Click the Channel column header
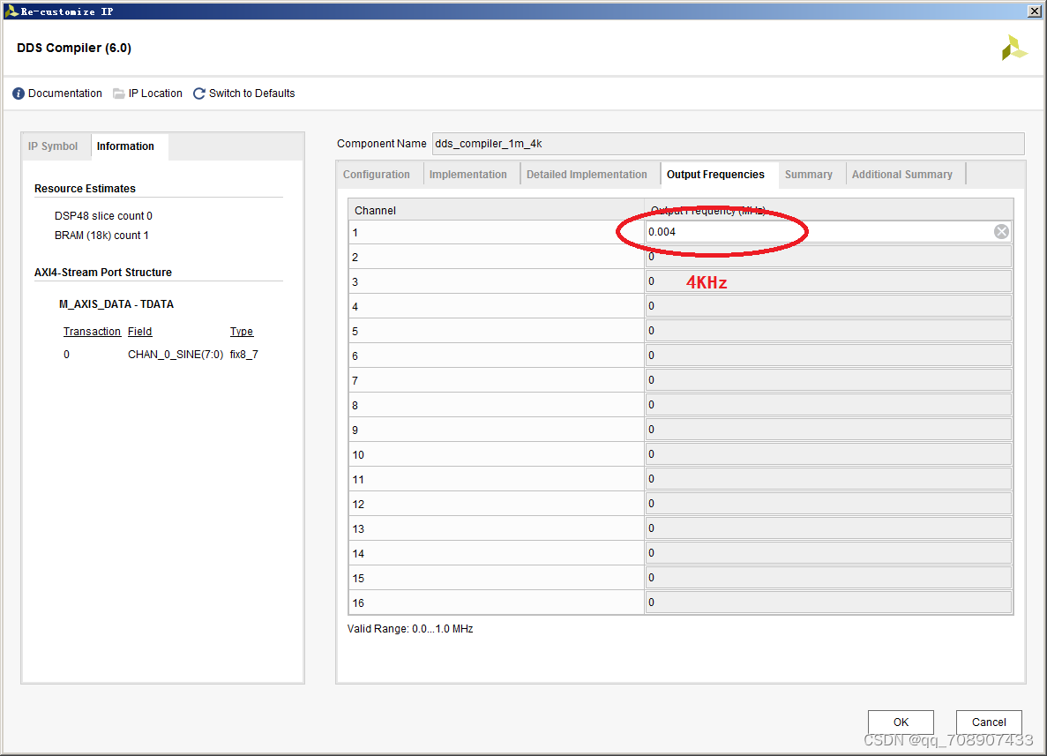1047x756 pixels. pos(496,210)
